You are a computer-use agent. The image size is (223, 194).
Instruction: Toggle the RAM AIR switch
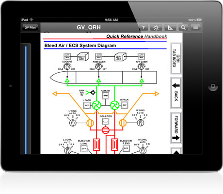[106, 96]
